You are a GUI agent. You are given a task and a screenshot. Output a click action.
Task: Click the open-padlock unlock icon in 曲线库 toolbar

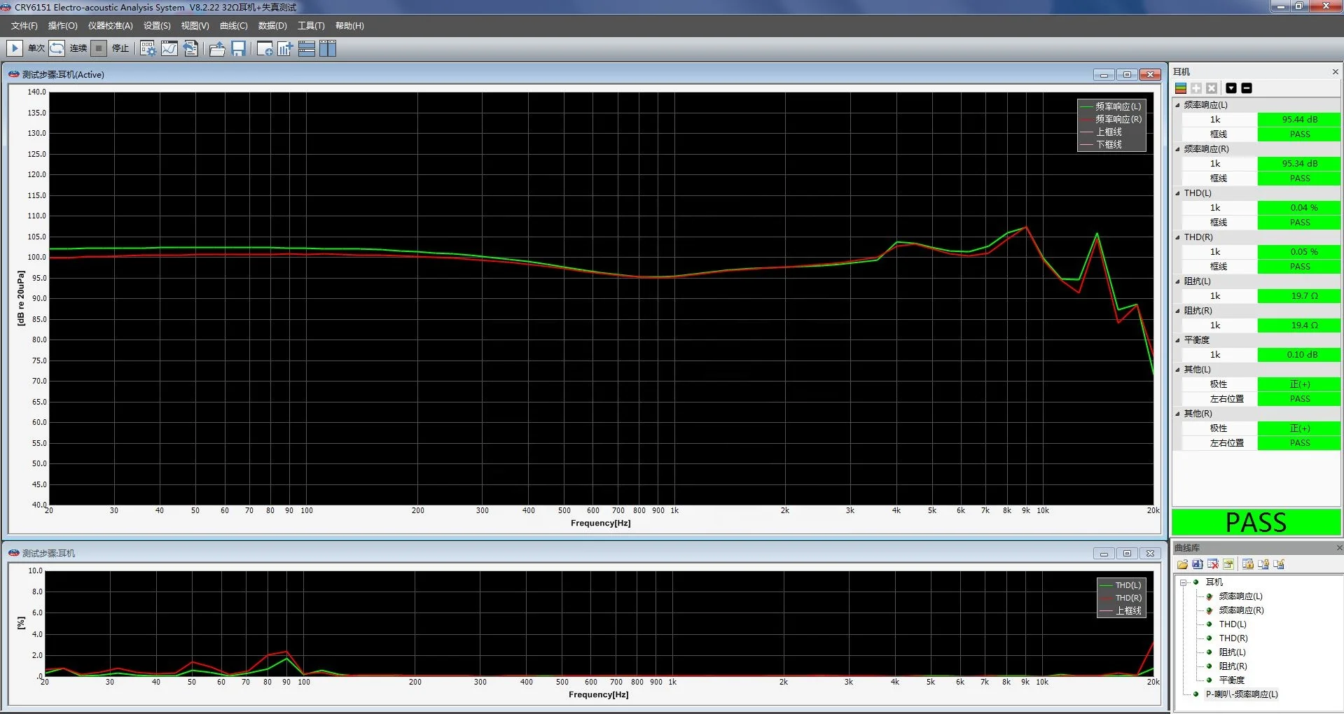click(x=1279, y=564)
